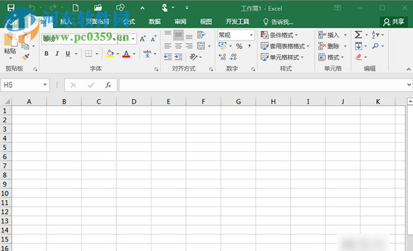Decrease font size with small A button
The height and width of the screenshot is (251, 413).
click(153, 39)
